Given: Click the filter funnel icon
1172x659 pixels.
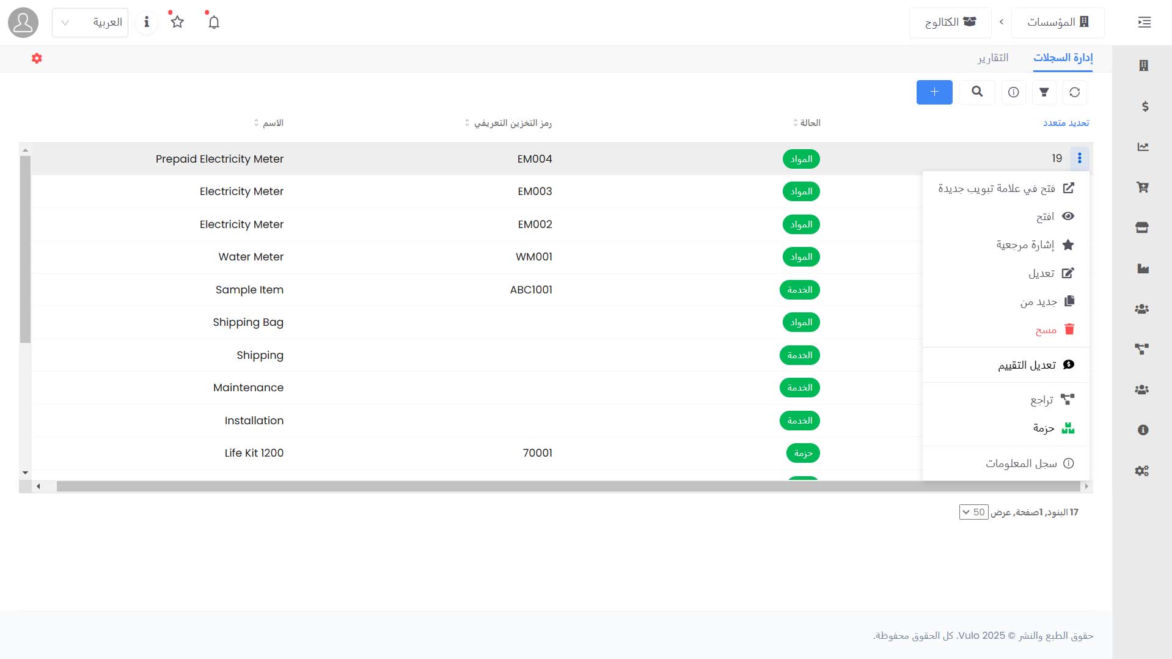Looking at the screenshot, I should 1044,92.
